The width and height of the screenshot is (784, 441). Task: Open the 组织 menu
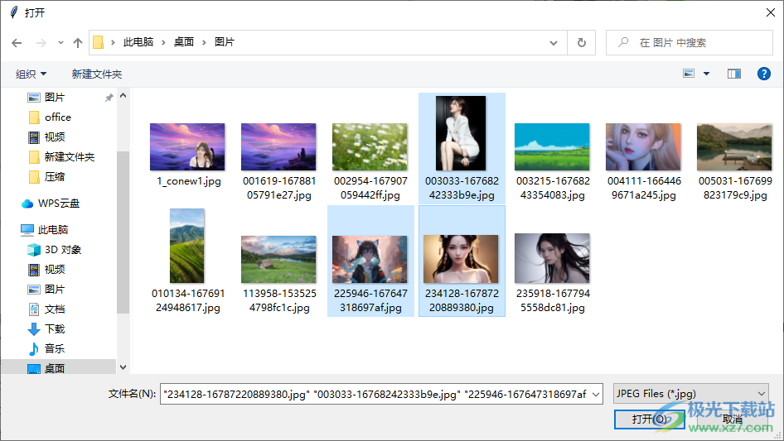tap(31, 74)
